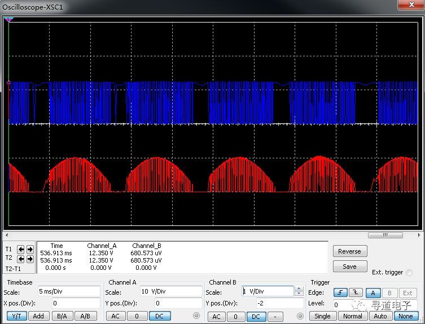Move the T2 cursor left
The height and width of the screenshot is (324, 425).
20,259
